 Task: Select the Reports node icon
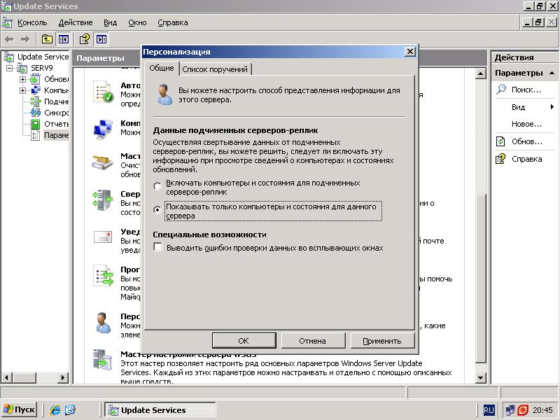pos(36,124)
